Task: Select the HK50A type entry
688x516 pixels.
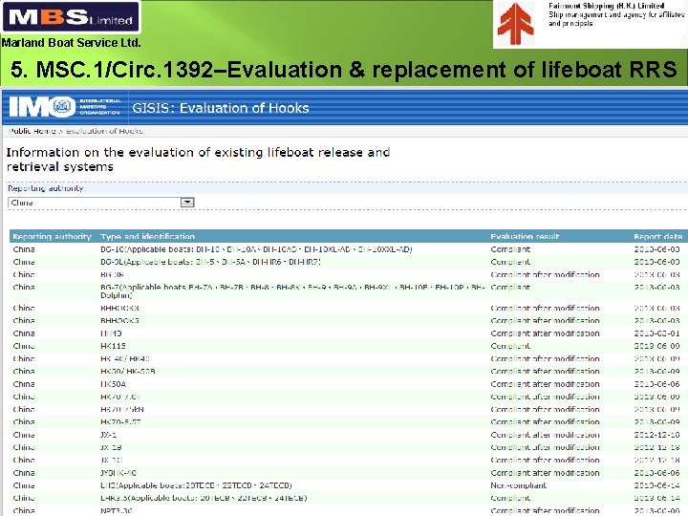Action: coord(113,384)
